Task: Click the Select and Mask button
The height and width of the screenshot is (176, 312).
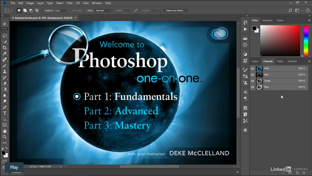Action: (x=175, y=11)
